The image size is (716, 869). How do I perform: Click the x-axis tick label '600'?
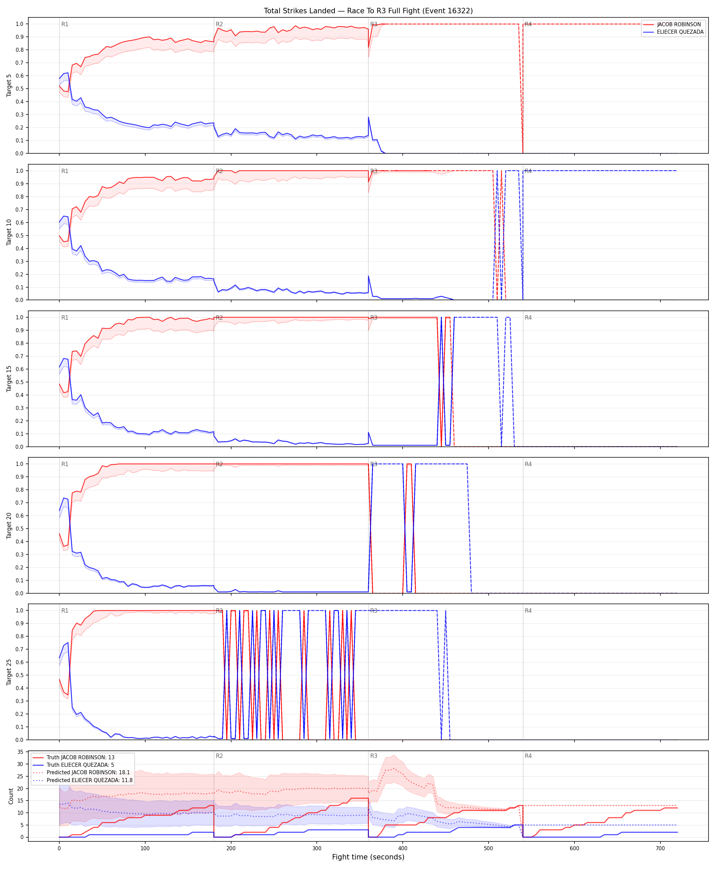coord(575,848)
